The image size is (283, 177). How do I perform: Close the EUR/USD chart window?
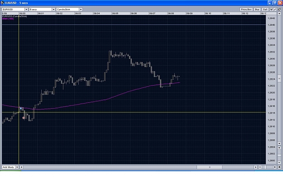click(x=280, y=3)
